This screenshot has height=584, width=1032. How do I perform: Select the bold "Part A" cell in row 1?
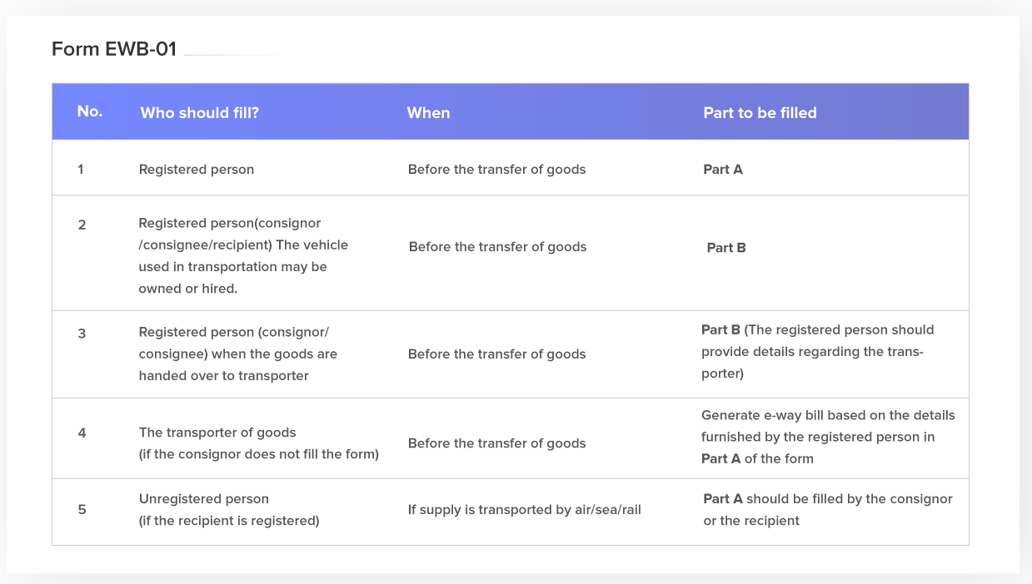(x=723, y=170)
